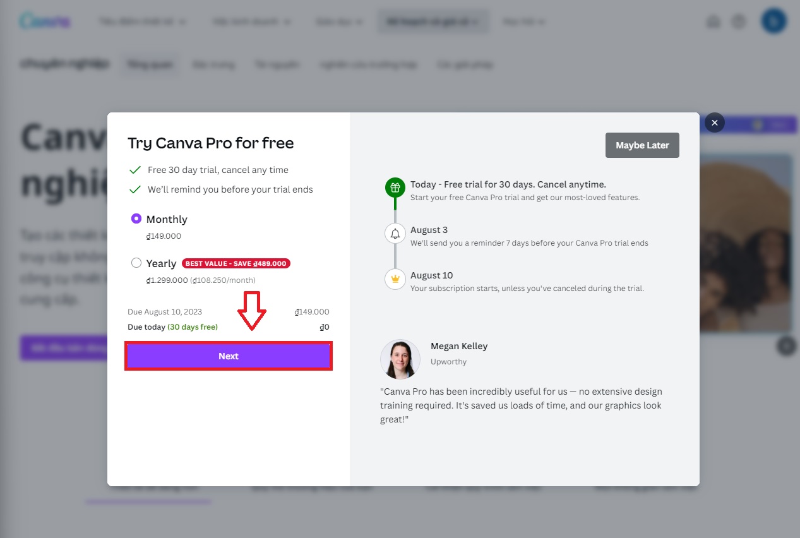Click the Canva Pro testimonial quote
The image size is (800, 538).
(x=521, y=405)
